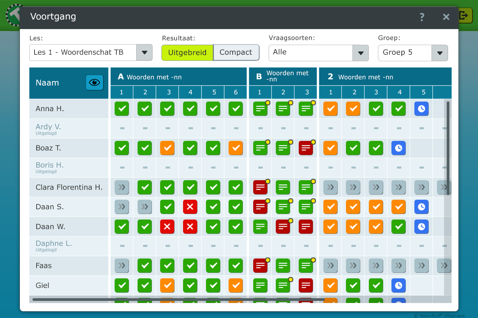Open student Giel
The image size is (478, 318).
[x=42, y=286]
